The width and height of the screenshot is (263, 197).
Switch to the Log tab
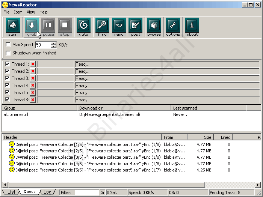47,192
